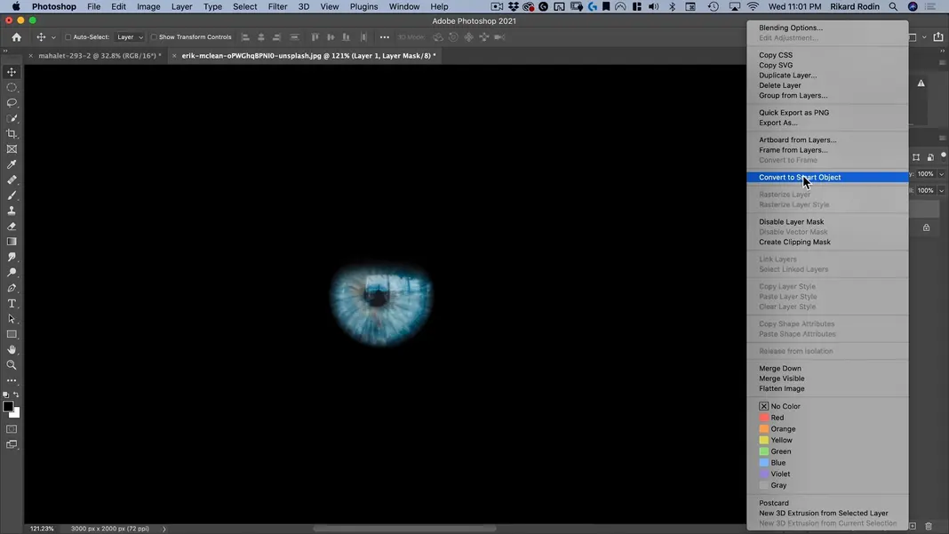This screenshot has height=534, width=949.
Task: Select the Gradient tool
Action: (12, 242)
